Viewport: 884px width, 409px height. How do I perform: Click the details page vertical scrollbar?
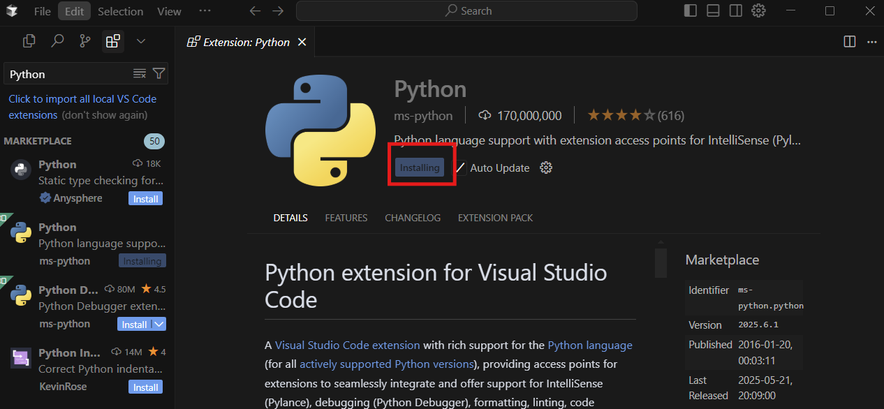point(661,262)
